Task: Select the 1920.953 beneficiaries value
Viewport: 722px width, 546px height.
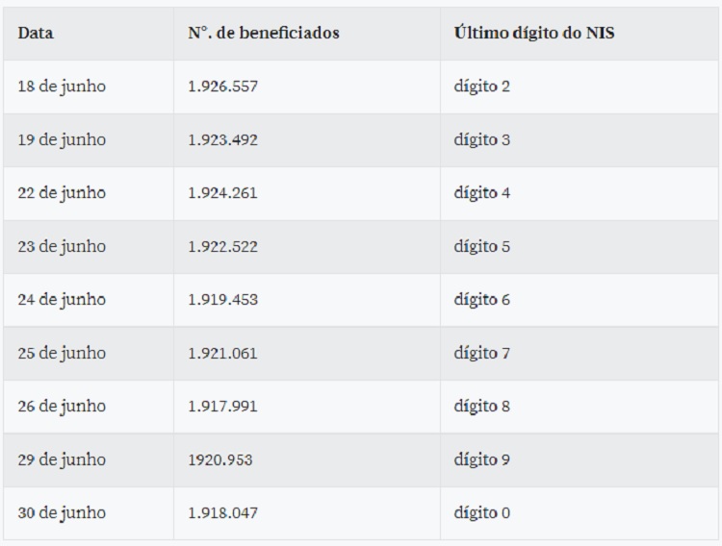Action: (x=220, y=460)
